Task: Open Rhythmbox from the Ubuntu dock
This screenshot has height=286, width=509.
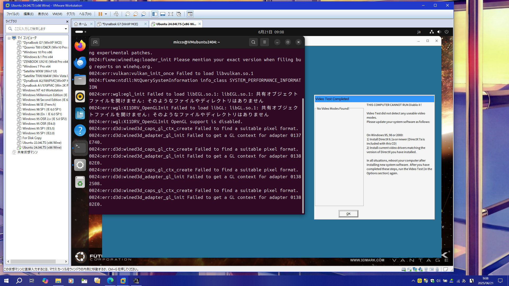Action: tap(80, 96)
